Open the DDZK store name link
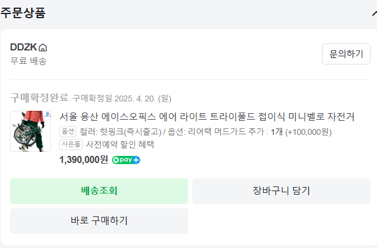This screenshot has height=248, width=377. [23, 47]
